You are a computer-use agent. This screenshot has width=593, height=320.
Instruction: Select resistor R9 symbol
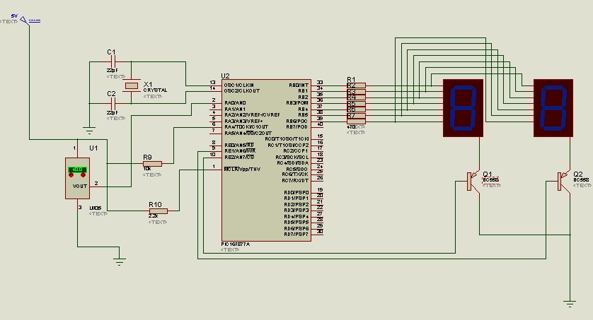tap(152, 163)
